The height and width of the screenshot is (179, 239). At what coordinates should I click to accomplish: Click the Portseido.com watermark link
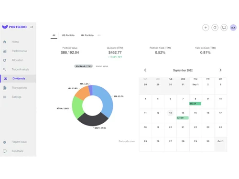tap(127, 141)
